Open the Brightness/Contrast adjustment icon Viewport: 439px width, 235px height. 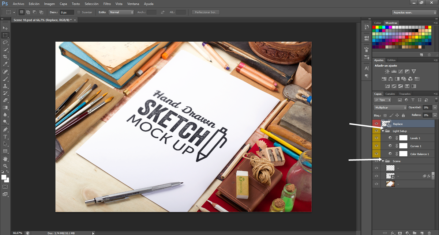(x=387, y=71)
